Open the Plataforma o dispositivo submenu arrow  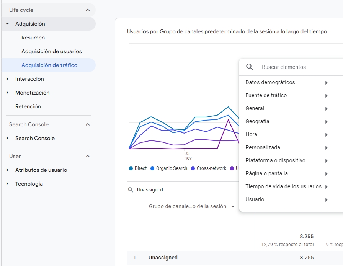pos(326,161)
